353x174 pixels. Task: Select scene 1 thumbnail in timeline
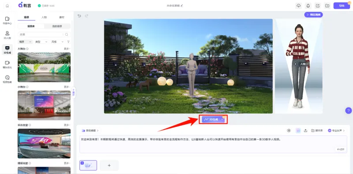(x=88, y=165)
